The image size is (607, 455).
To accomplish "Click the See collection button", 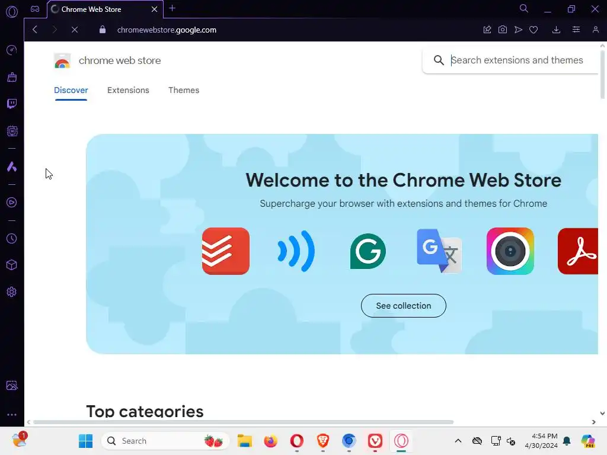I will pos(403,306).
